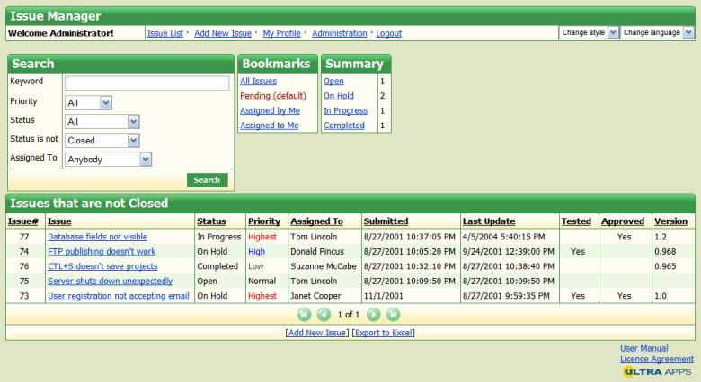The height and width of the screenshot is (382, 701).
Task: Jump to the last page of issues
Action: pyautogui.click(x=392, y=315)
